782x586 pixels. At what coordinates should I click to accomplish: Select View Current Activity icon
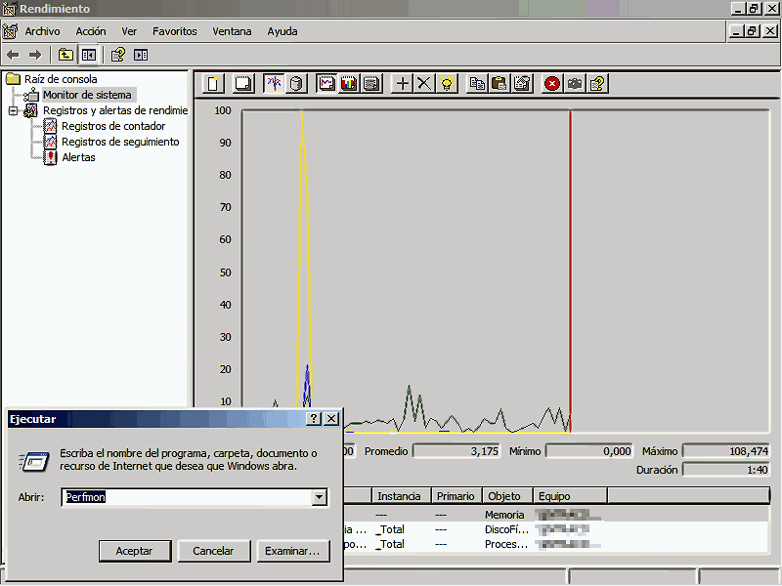point(274,83)
